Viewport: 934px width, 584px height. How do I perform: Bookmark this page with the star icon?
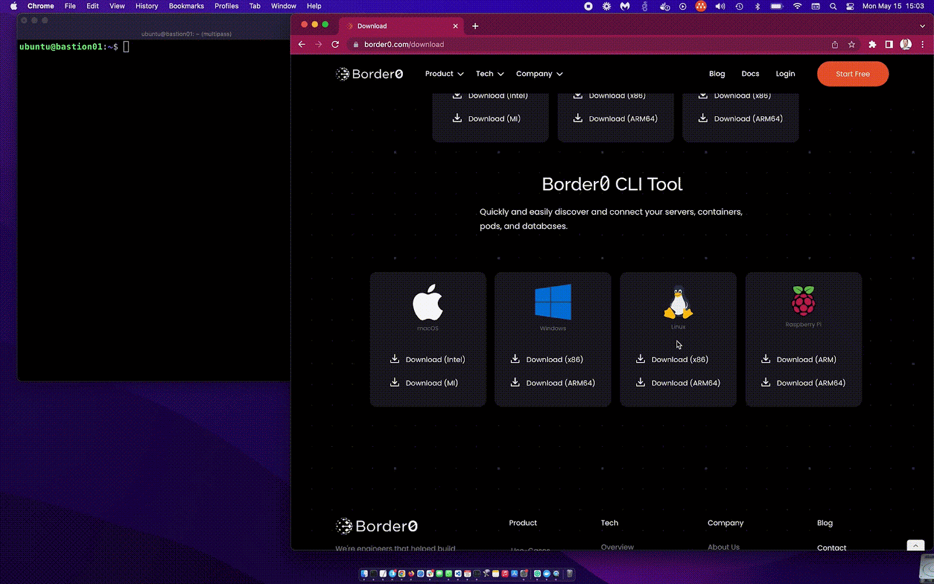tap(852, 44)
